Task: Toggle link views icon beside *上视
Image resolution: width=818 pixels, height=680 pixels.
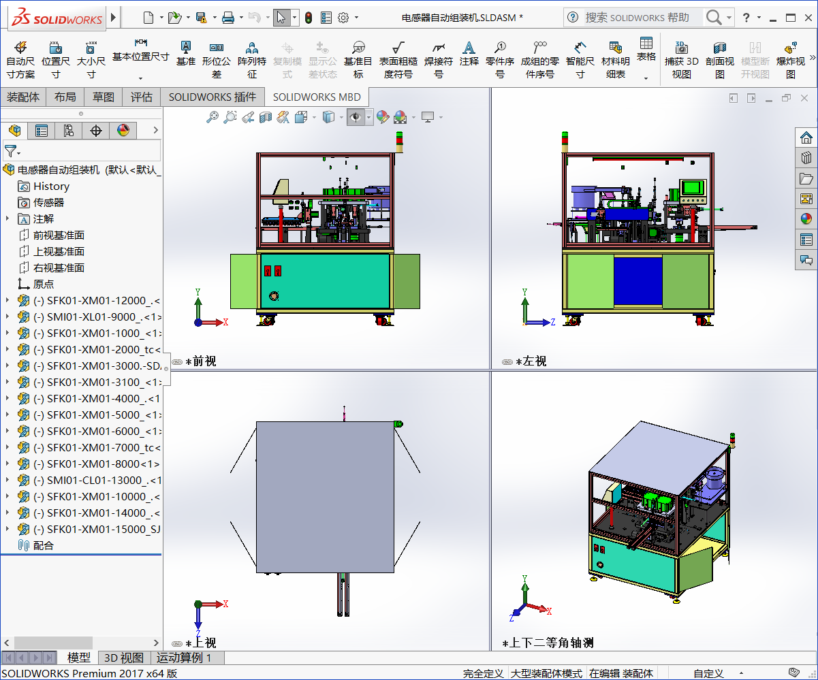Action: (x=177, y=643)
